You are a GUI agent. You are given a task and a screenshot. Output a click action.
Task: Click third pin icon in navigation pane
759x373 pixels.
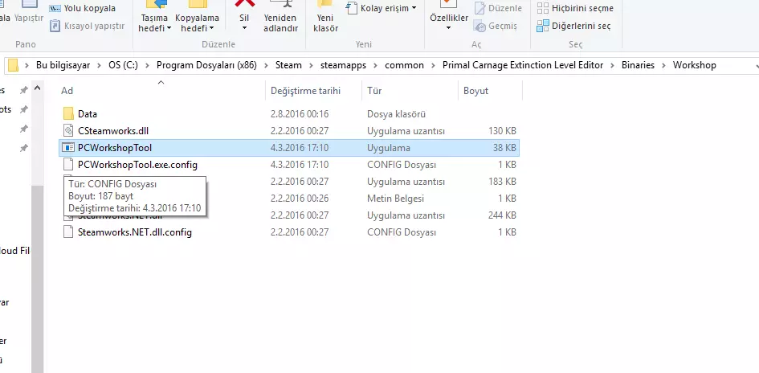pos(23,129)
